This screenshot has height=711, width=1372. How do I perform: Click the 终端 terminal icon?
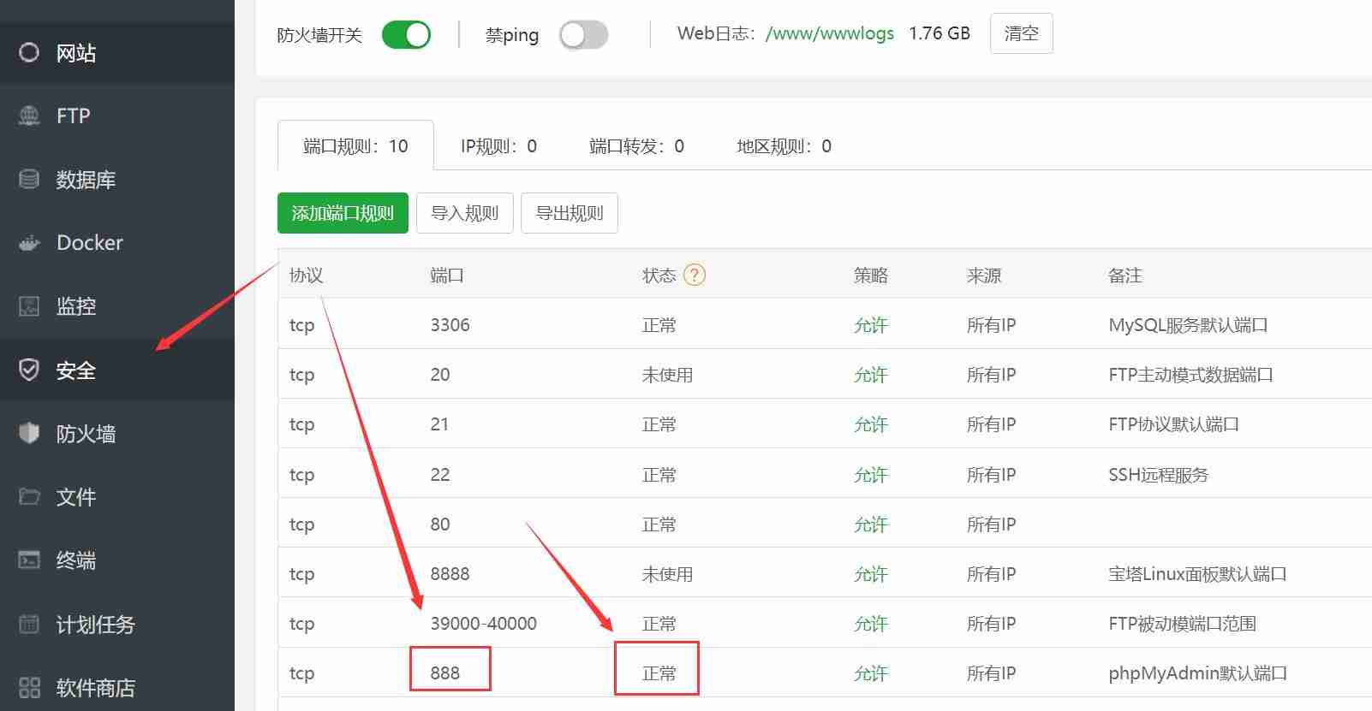tap(29, 560)
